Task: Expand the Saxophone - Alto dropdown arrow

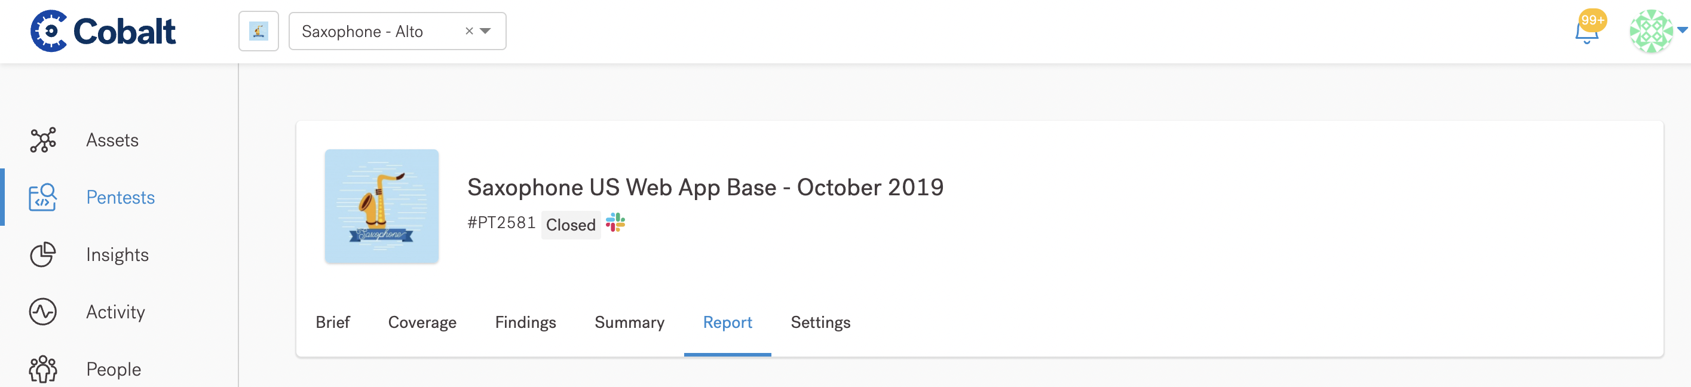Action: click(486, 31)
